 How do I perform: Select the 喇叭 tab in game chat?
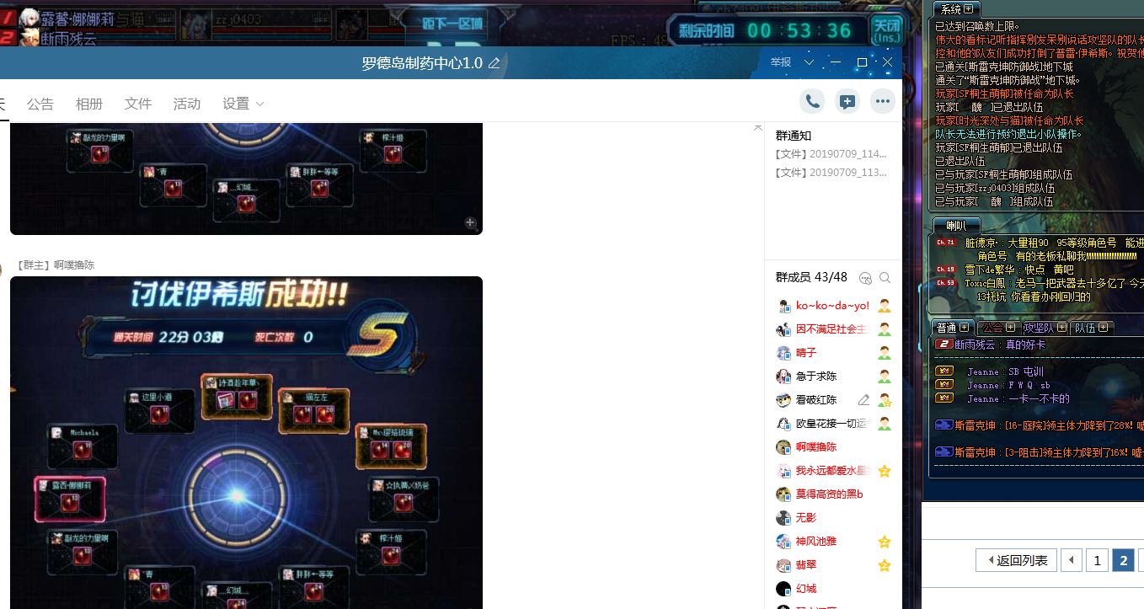click(956, 225)
